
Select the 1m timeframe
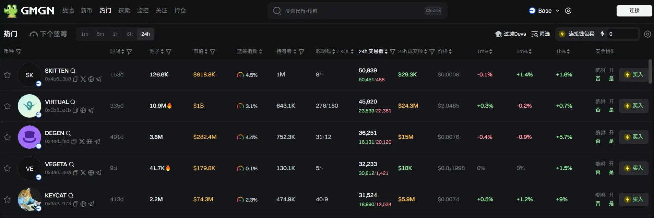[85, 34]
